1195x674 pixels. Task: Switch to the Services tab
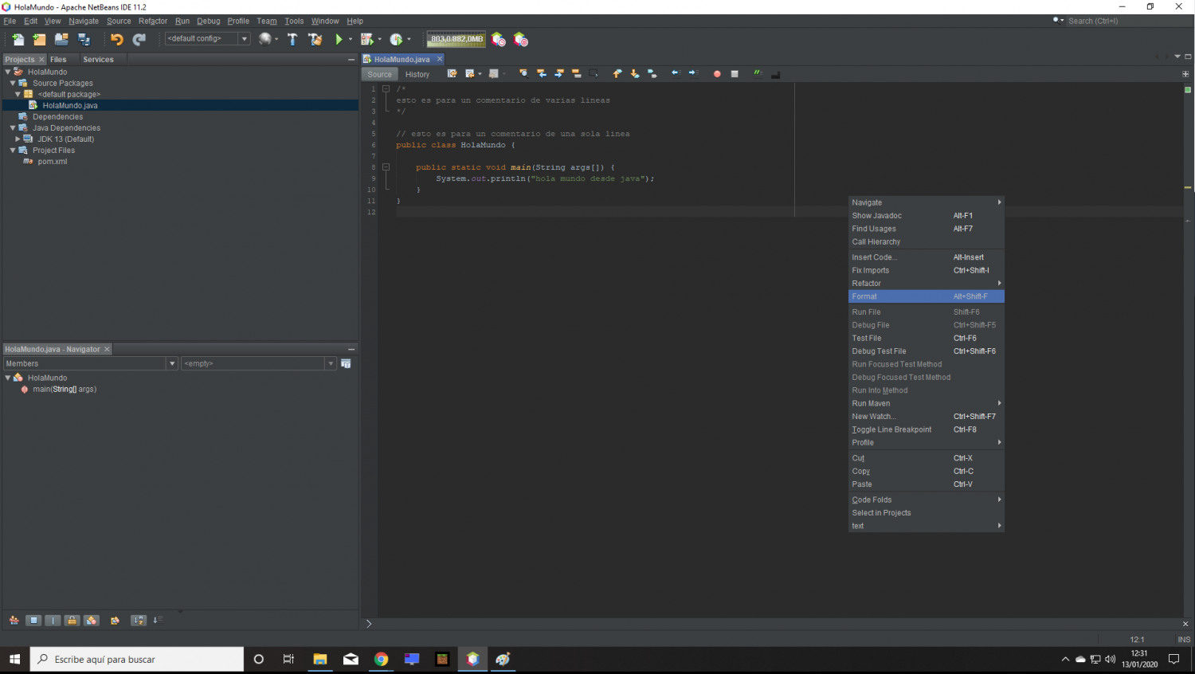click(98, 59)
